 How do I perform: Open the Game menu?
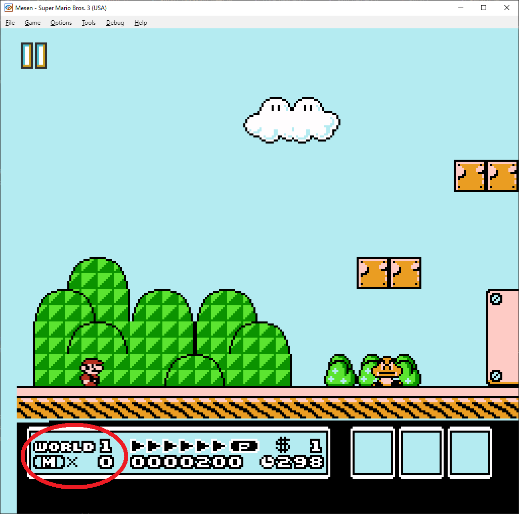pyautogui.click(x=32, y=23)
